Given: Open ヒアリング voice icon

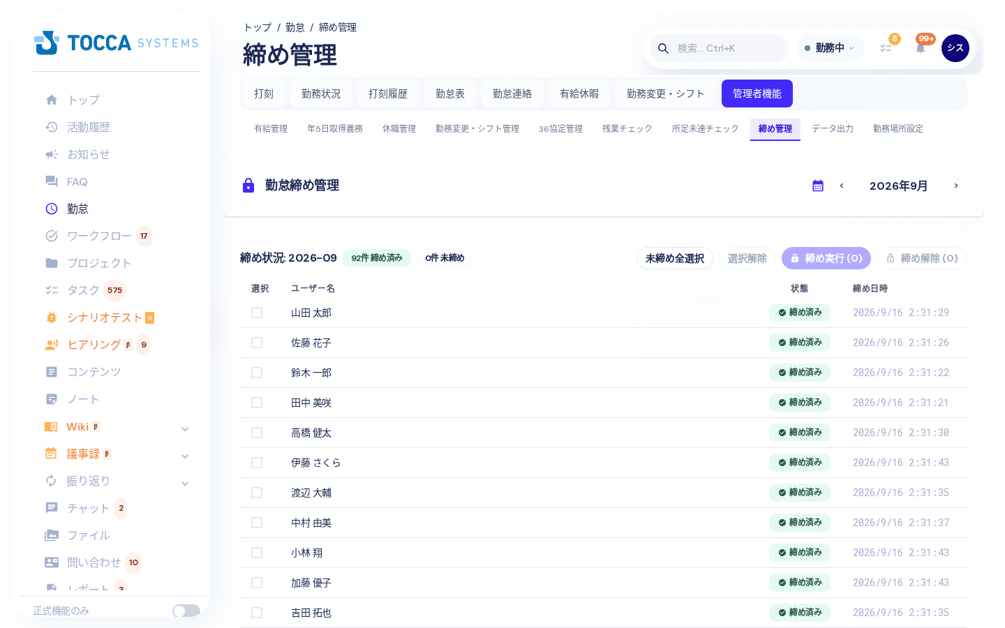Looking at the screenshot, I should coord(52,345).
